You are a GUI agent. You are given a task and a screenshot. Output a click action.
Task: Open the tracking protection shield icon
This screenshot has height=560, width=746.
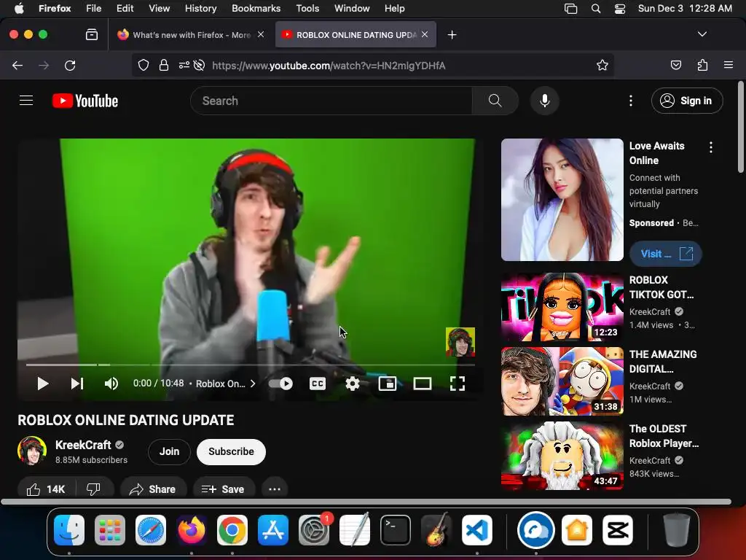click(144, 65)
